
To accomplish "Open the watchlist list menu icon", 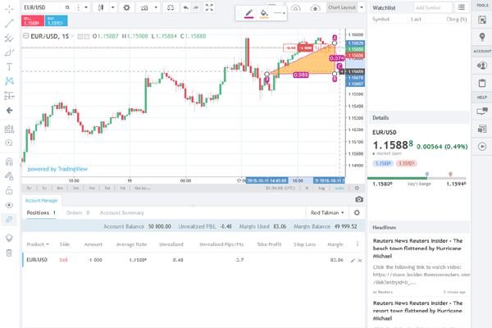I will pyautogui.click(x=461, y=7).
